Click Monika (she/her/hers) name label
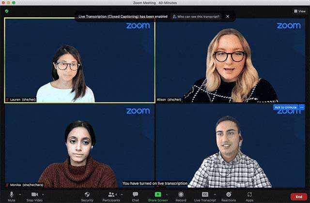This screenshot has height=203, width=310. coord(27,185)
